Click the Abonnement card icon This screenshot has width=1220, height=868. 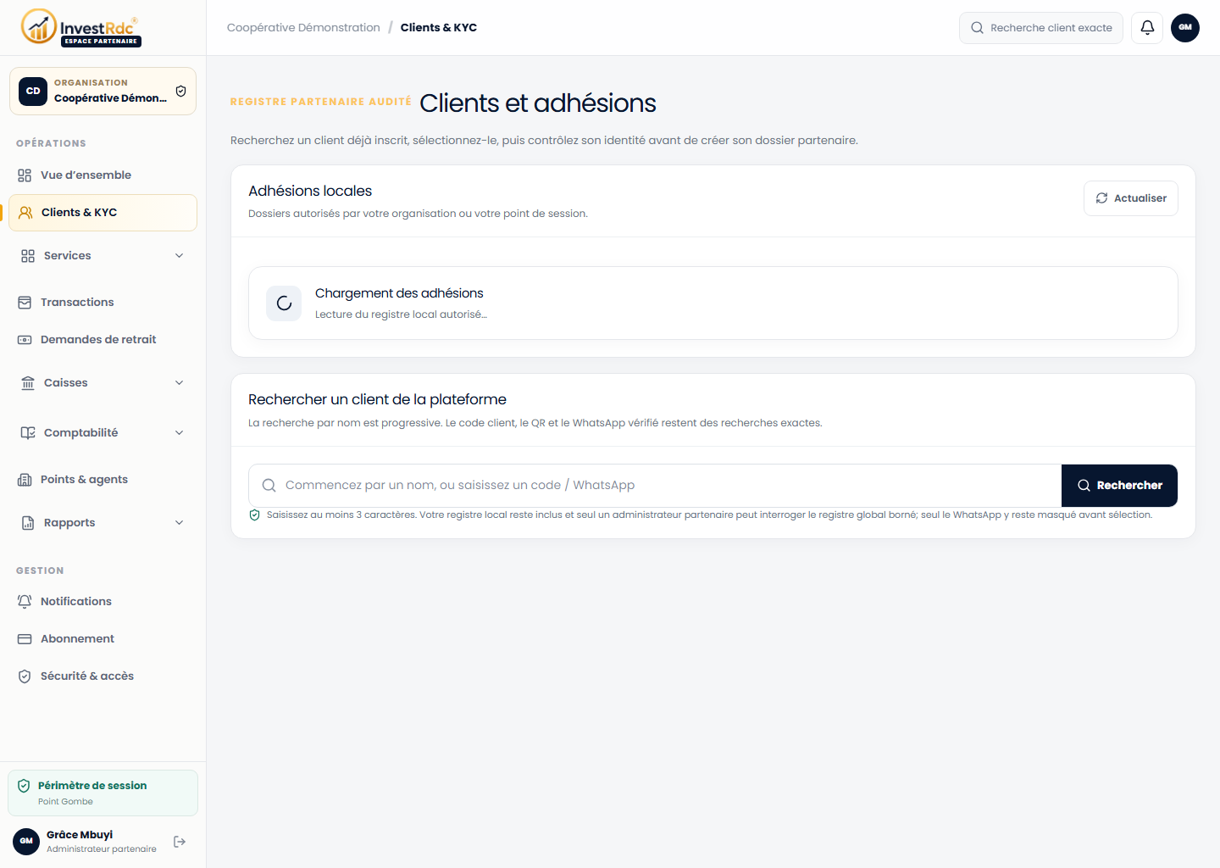25,639
